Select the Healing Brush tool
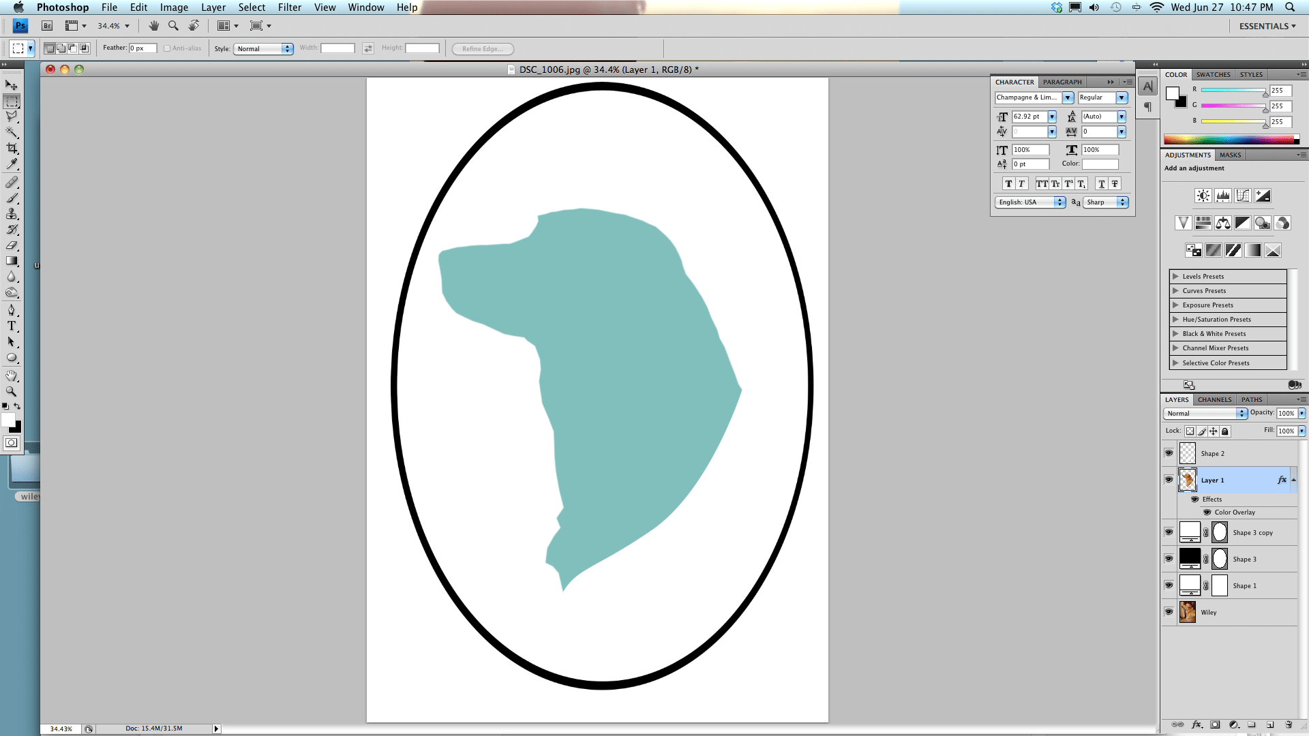 tap(12, 183)
